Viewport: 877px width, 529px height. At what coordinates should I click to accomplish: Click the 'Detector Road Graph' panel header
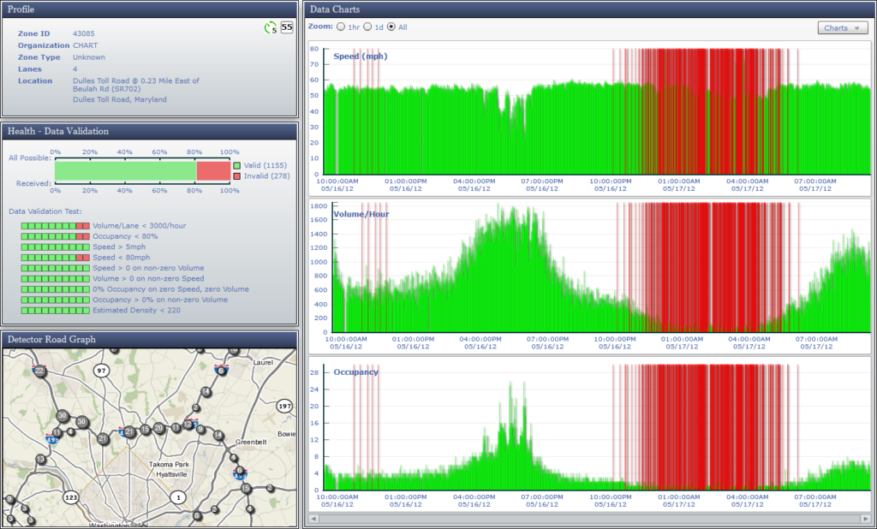pos(149,340)
